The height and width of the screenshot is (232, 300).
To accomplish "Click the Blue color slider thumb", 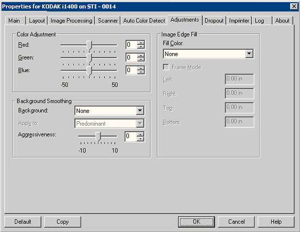I will 89,71.
